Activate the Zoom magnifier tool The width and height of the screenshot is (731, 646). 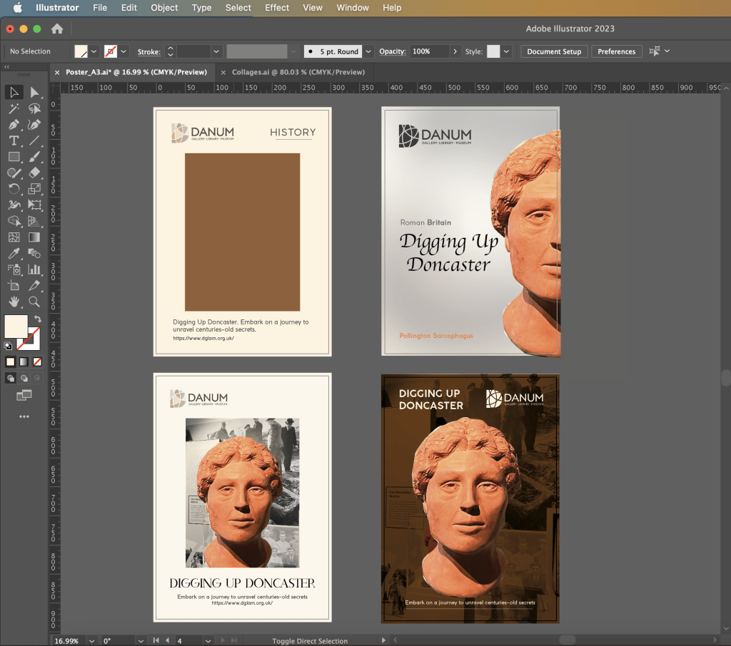pyautogui.click(x=34, y=302)
